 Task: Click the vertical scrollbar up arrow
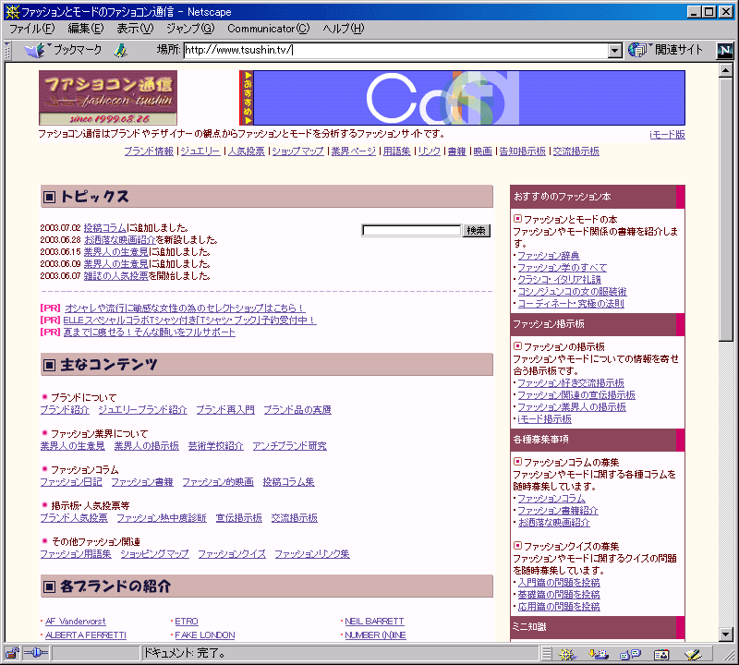click(x=726, y=70)
